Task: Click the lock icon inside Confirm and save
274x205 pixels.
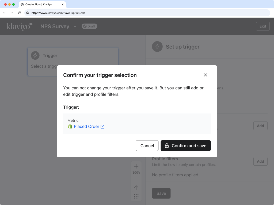Action: coord(167,146)
